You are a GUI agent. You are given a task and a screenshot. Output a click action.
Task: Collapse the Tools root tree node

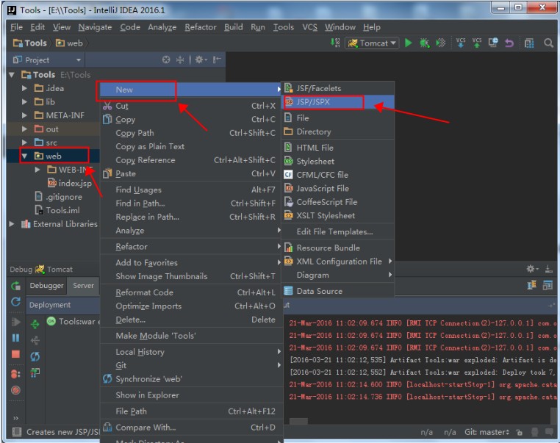click(12, 75)
